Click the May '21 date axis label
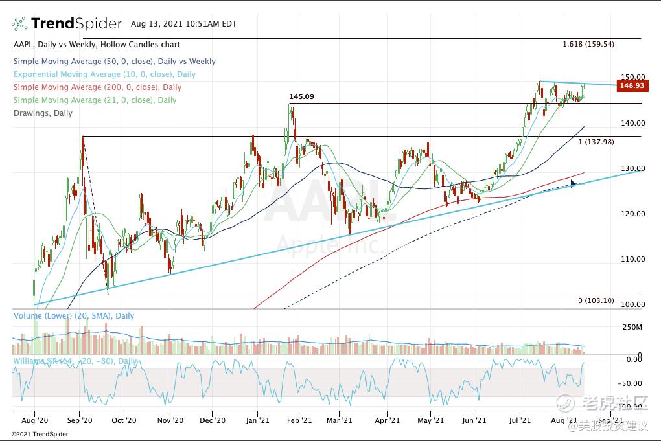Image resolution: width=661 pixels, height=441 pixels. (x=430, y=420)
